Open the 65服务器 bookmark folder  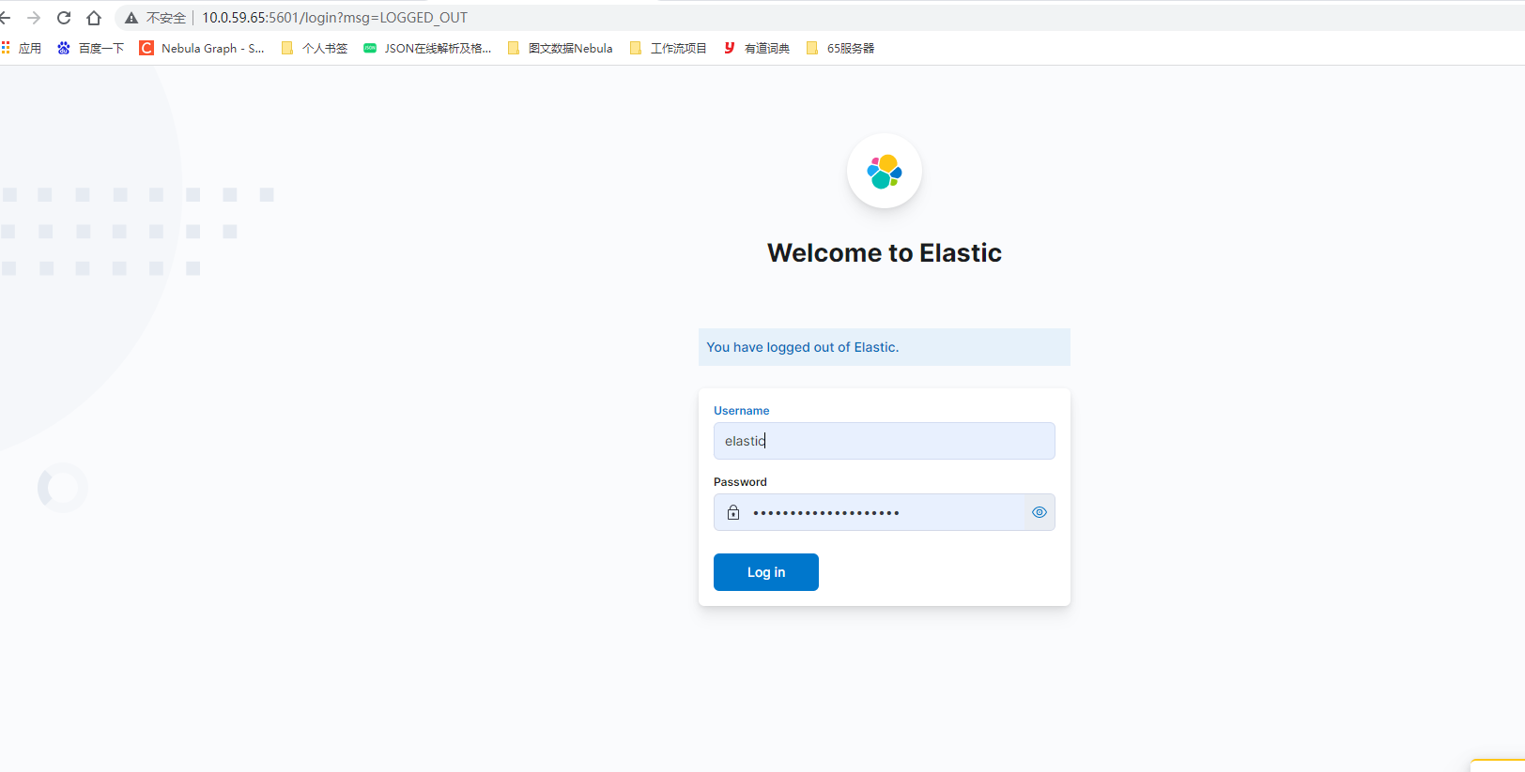(840, 48)
